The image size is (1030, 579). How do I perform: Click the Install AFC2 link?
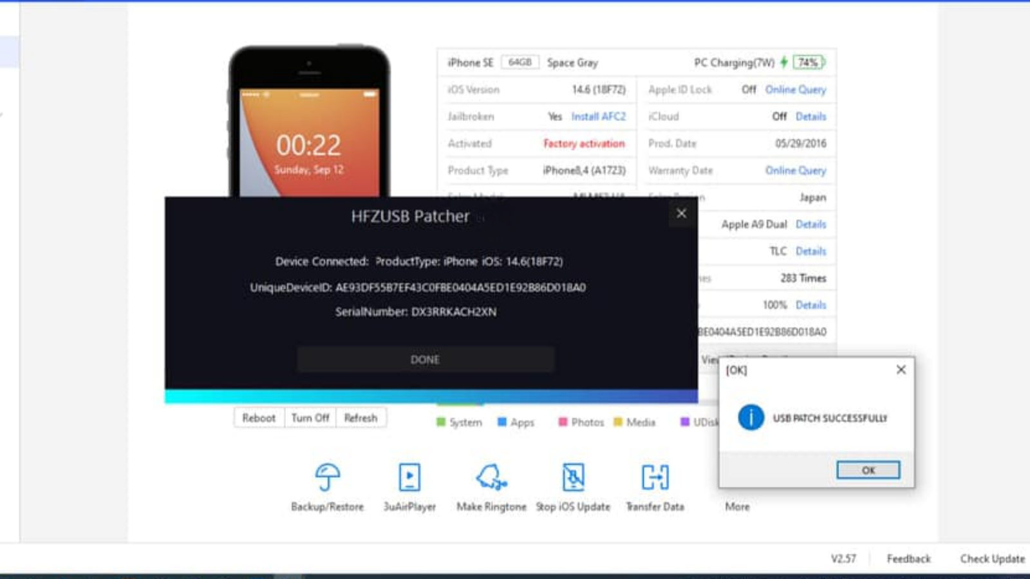pyautogui.click(x=599, y=116)
